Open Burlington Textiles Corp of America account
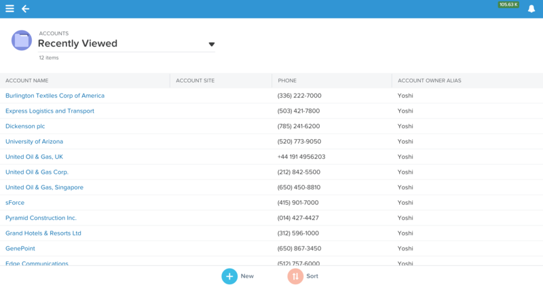 point(55,96)
